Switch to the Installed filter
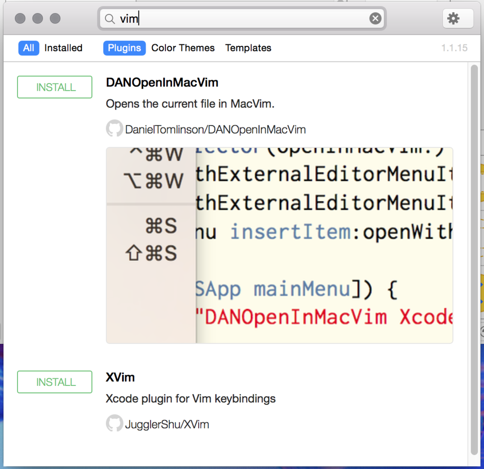This screenshot has height=469, width=484. coord(63,48)
